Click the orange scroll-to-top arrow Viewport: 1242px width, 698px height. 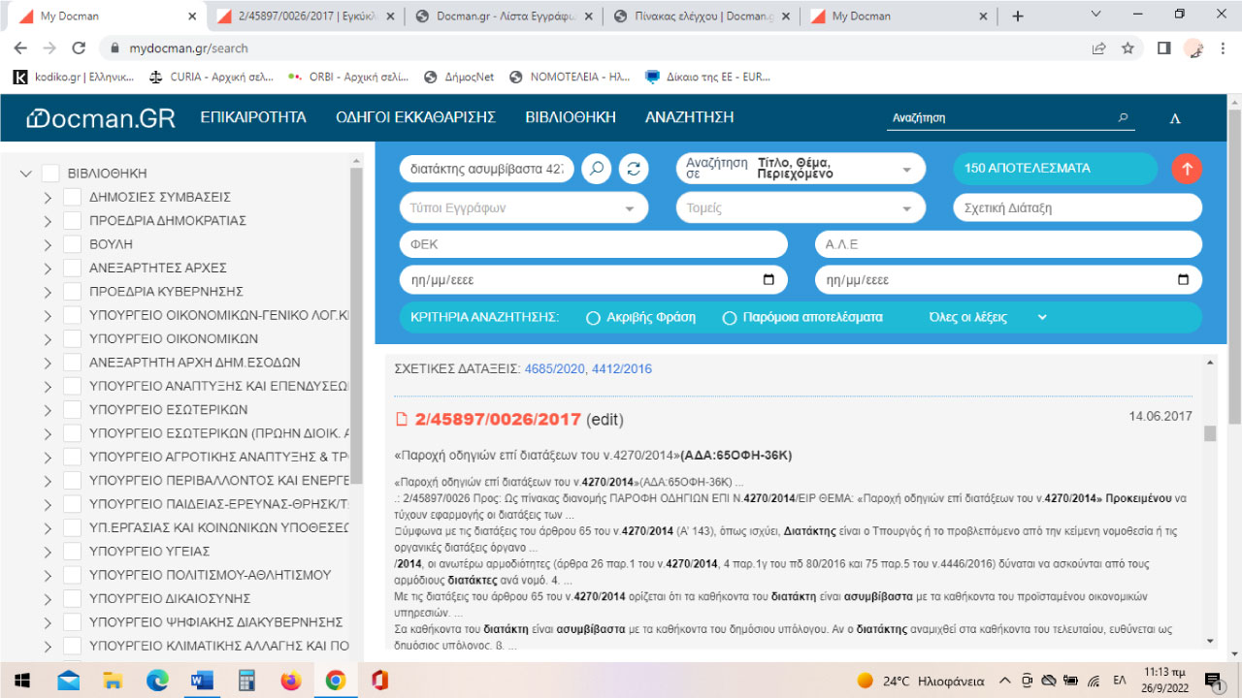[1186, 168]
